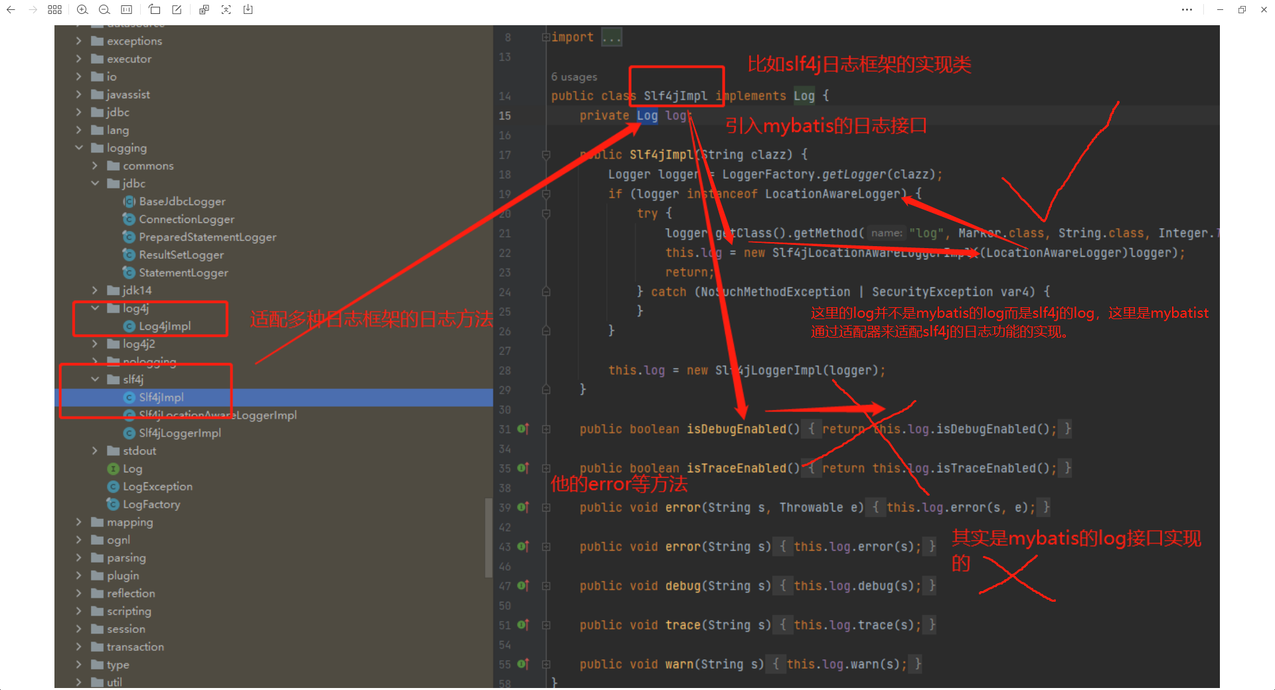This screenshot has height=690, width=1275.
Task: Expand the log4j2 folder
Action: [x=95, y=344]
